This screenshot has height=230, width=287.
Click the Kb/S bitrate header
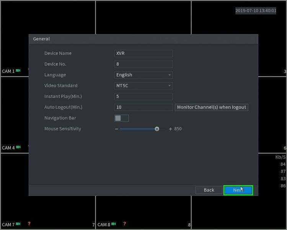280,157
